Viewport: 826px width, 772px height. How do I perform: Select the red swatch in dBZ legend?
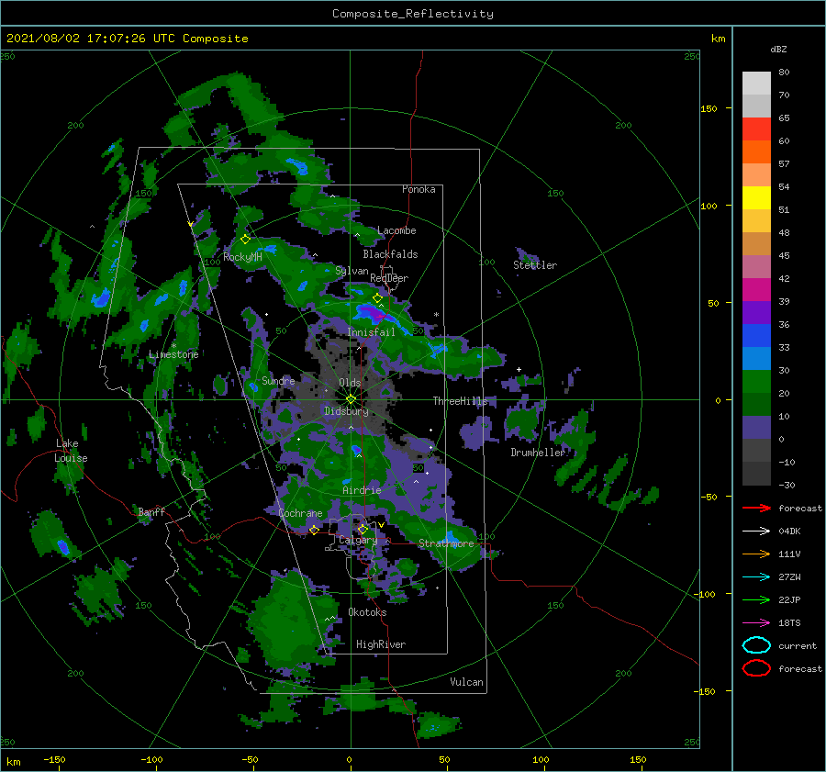[756, 129]
